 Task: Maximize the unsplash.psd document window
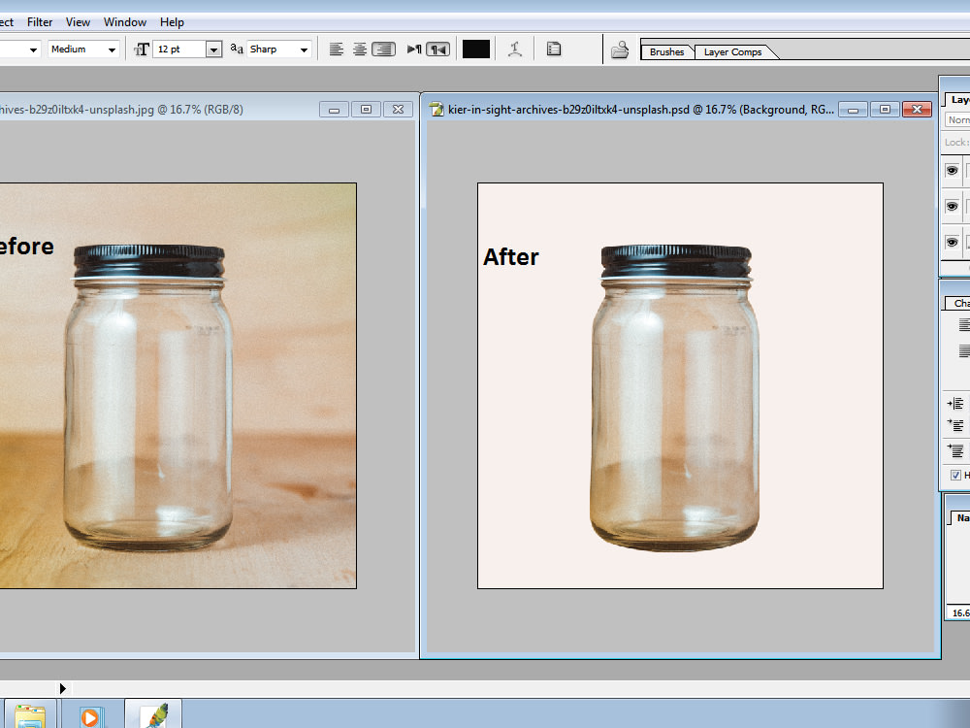pos(886,110)
